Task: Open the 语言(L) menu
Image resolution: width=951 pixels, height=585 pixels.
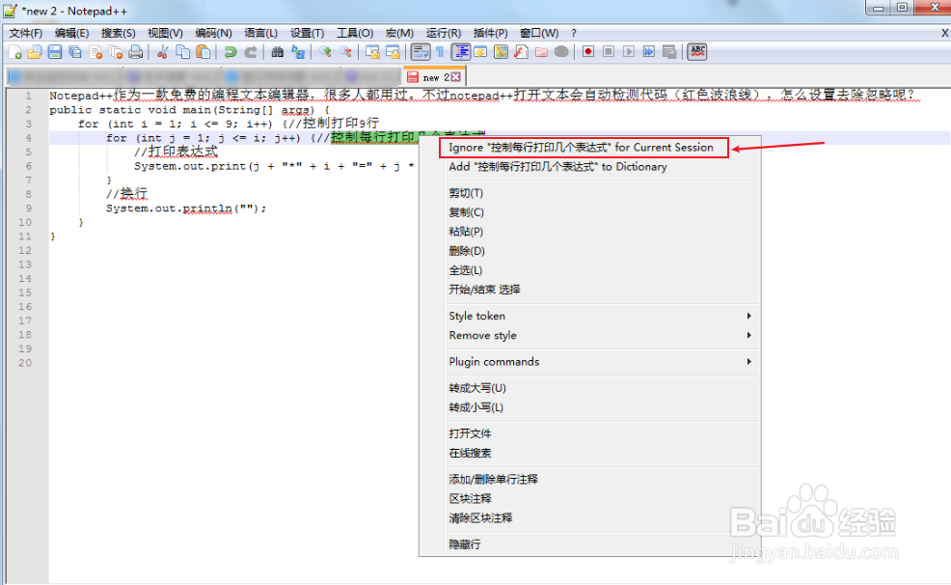Action: 260,33
